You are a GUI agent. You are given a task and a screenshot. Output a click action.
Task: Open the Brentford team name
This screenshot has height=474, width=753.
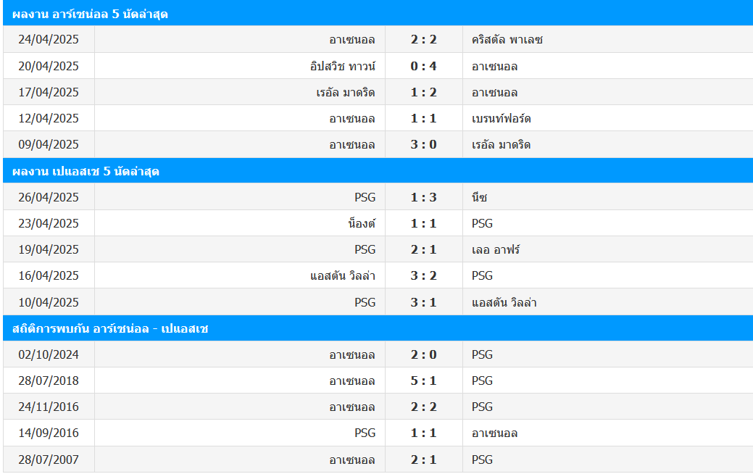point(502,118)
